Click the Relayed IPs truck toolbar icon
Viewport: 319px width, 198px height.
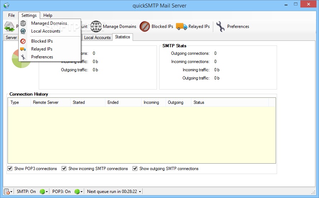coord(181,26)
